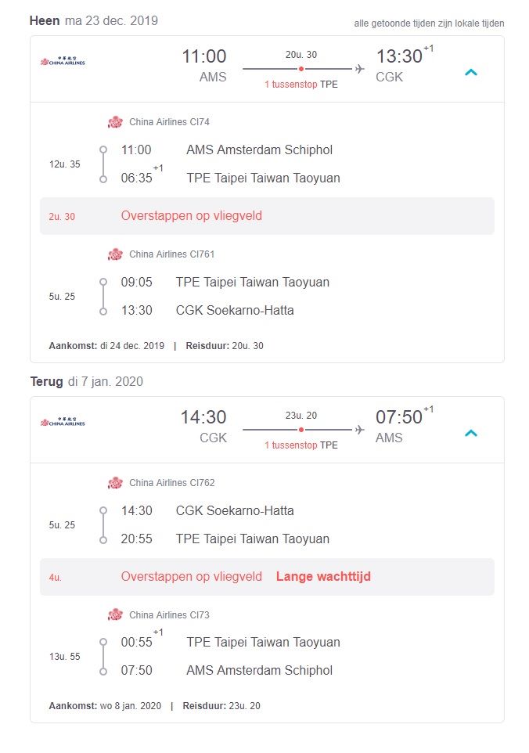Select '1 tussenstop TPE' on outbound flight
The width and height of the screenshot is (529, 753).
[301, 85]
